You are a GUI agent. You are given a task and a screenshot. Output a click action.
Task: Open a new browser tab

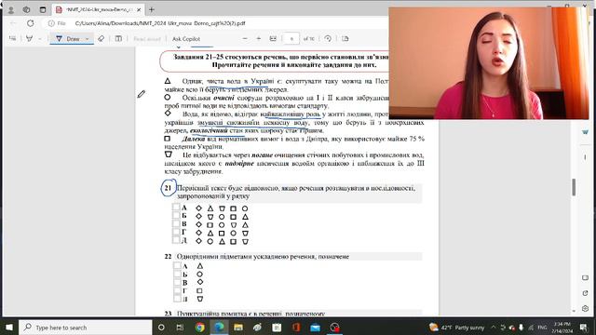point(152,10)
